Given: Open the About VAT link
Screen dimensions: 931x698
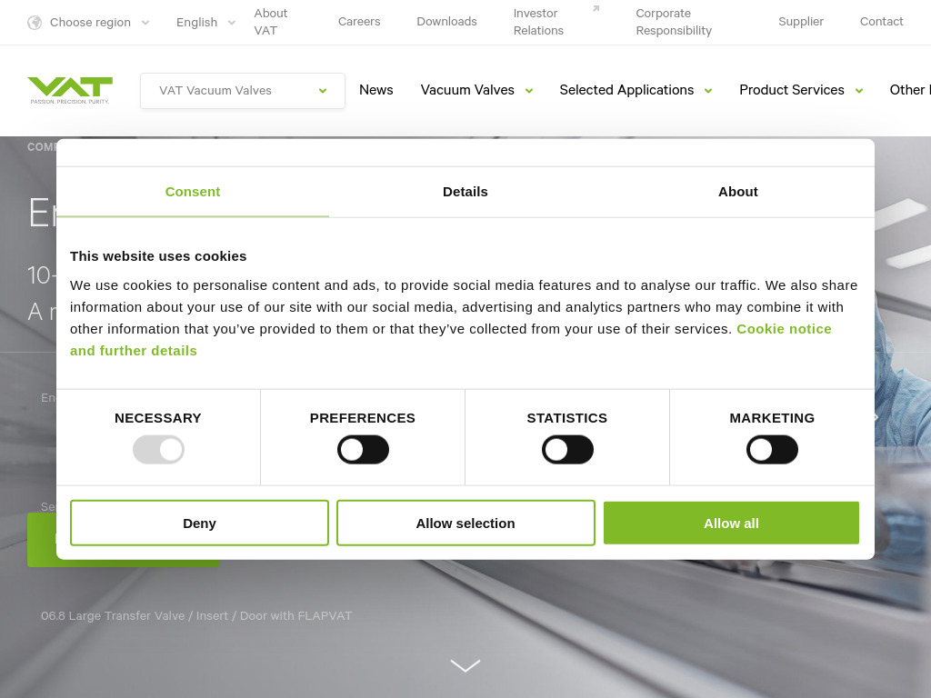Looking at the screenshot, I should click(271, 22).
